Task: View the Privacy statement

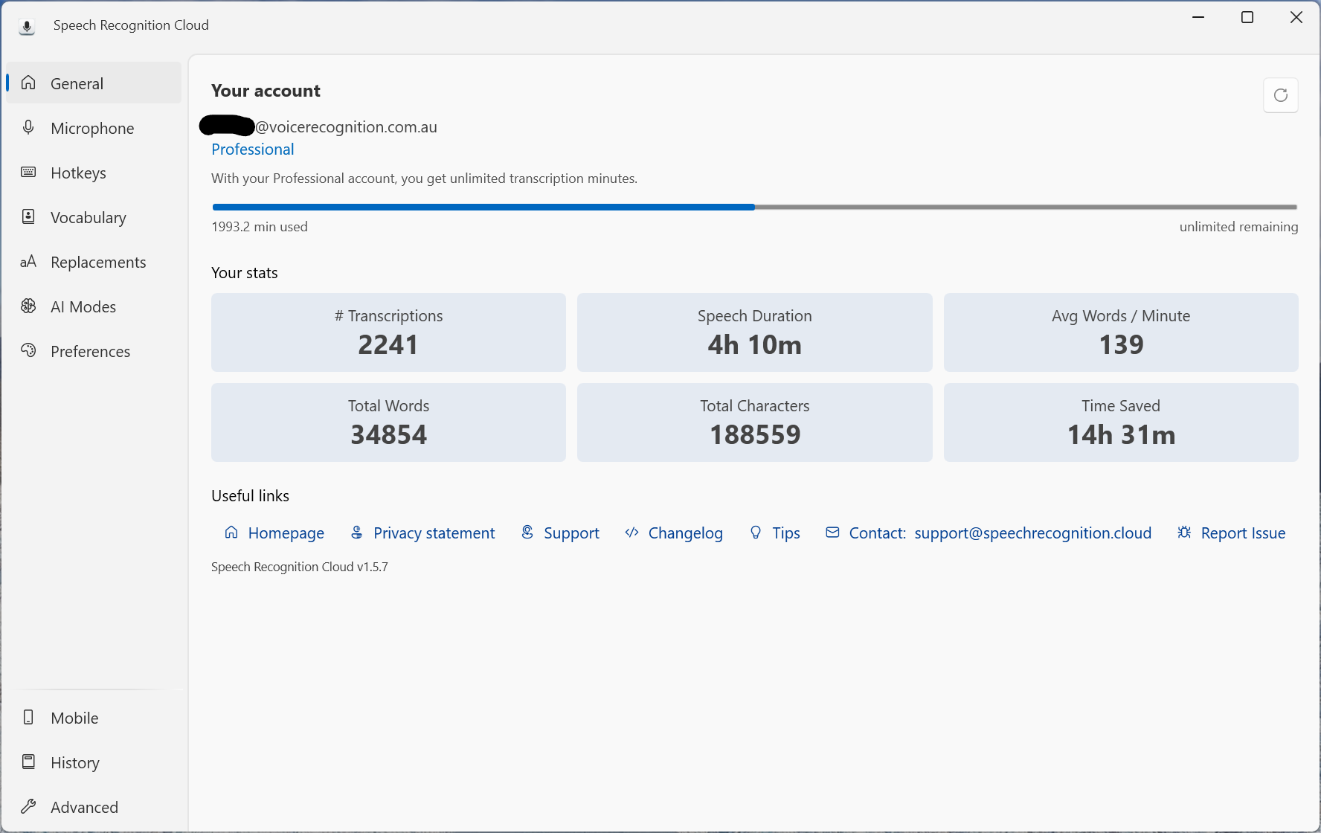Action: (x=434, y=533)
